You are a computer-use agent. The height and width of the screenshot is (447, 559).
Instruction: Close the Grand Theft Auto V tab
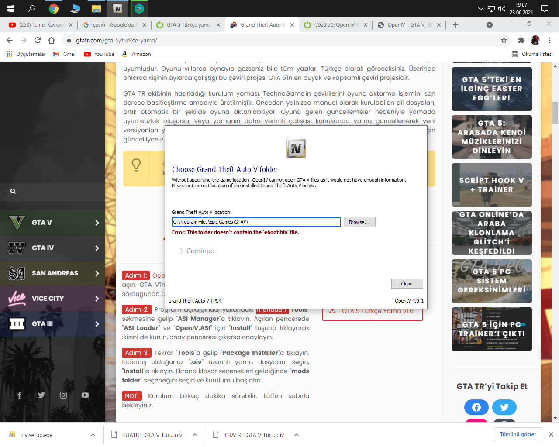tap(292, 25)
